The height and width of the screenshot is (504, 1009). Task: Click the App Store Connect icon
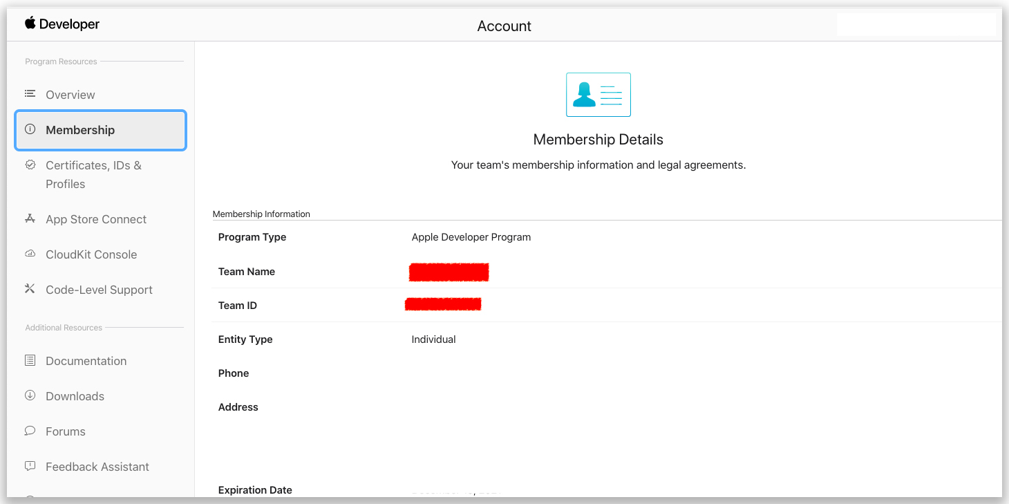pos(30,218)
